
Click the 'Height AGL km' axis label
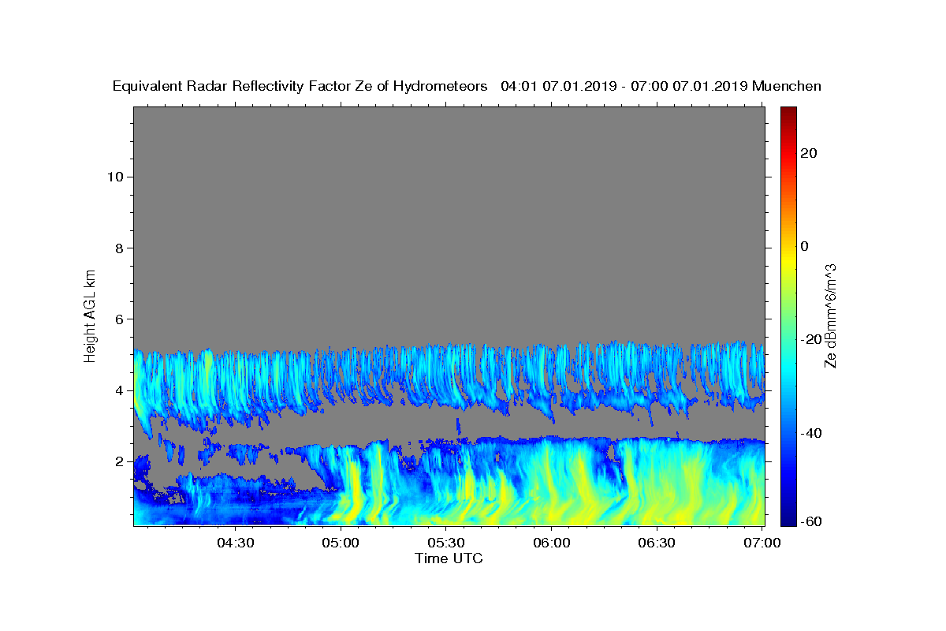(91, 315)
